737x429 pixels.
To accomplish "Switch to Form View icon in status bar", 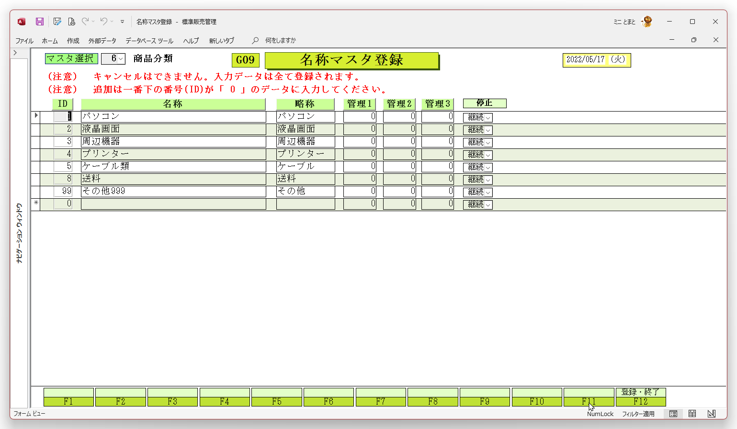I will (673, 414).
